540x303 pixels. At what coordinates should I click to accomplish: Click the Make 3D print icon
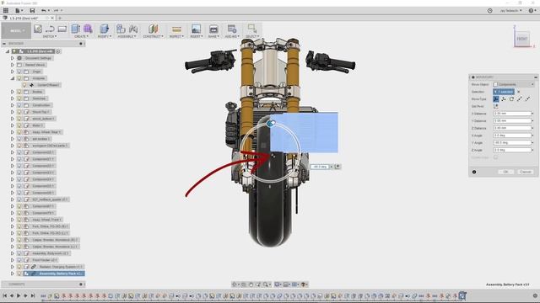pos(213,29)
